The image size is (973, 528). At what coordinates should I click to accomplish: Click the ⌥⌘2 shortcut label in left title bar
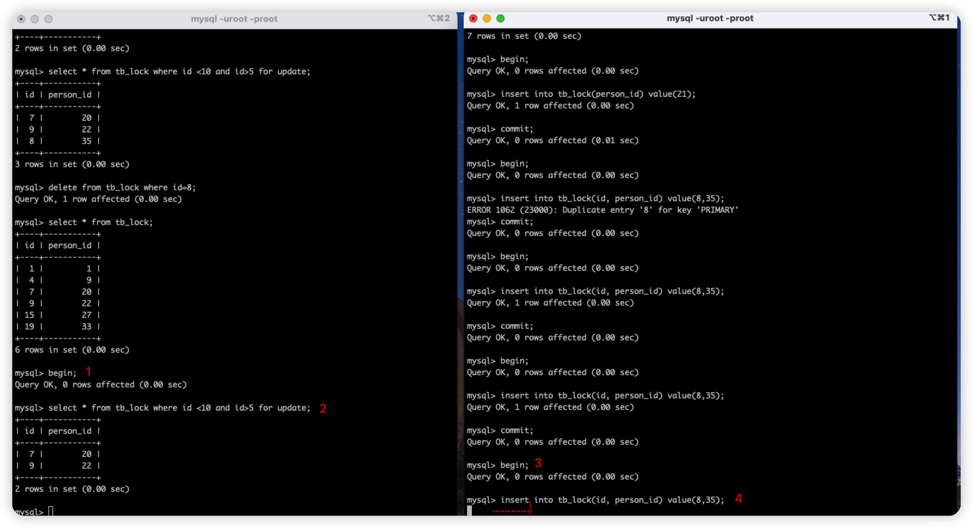point(438,18)
